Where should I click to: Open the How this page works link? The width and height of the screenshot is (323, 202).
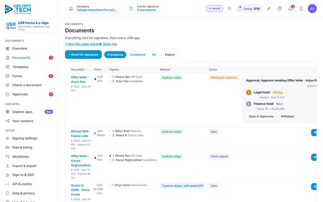click(x=82, y=44)
